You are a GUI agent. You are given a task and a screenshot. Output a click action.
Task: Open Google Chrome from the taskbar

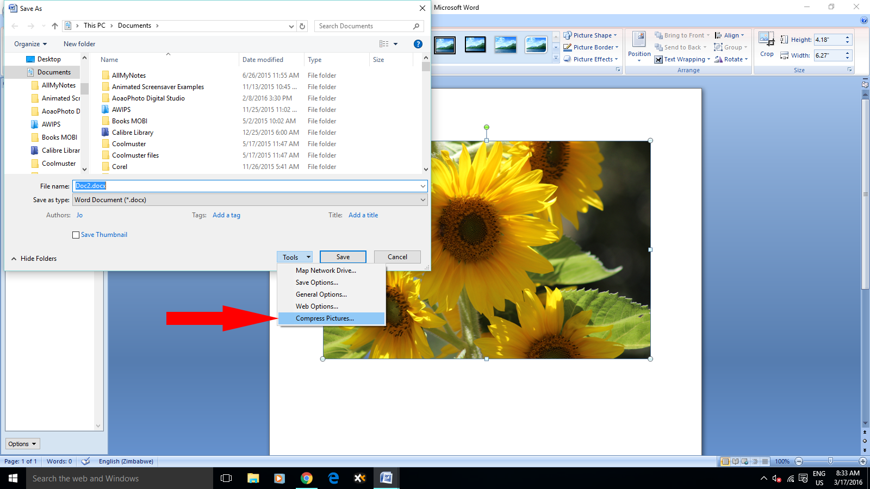[307, 478]
